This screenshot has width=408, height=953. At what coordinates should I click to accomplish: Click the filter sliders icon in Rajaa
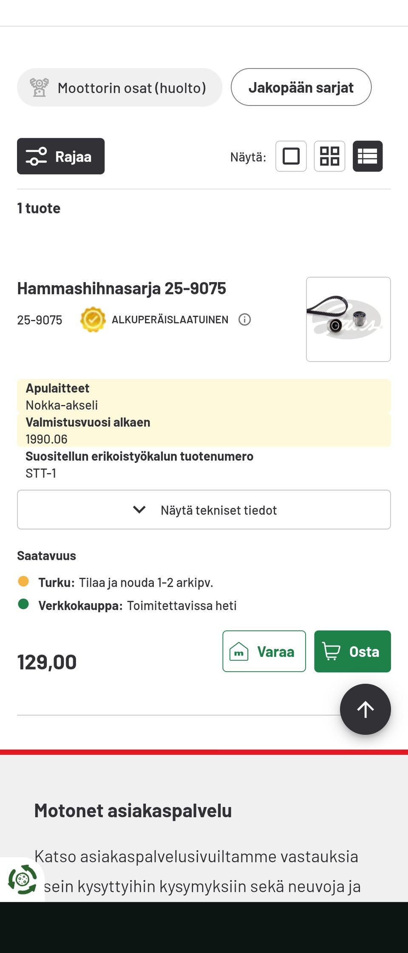[x=36, y=156]
